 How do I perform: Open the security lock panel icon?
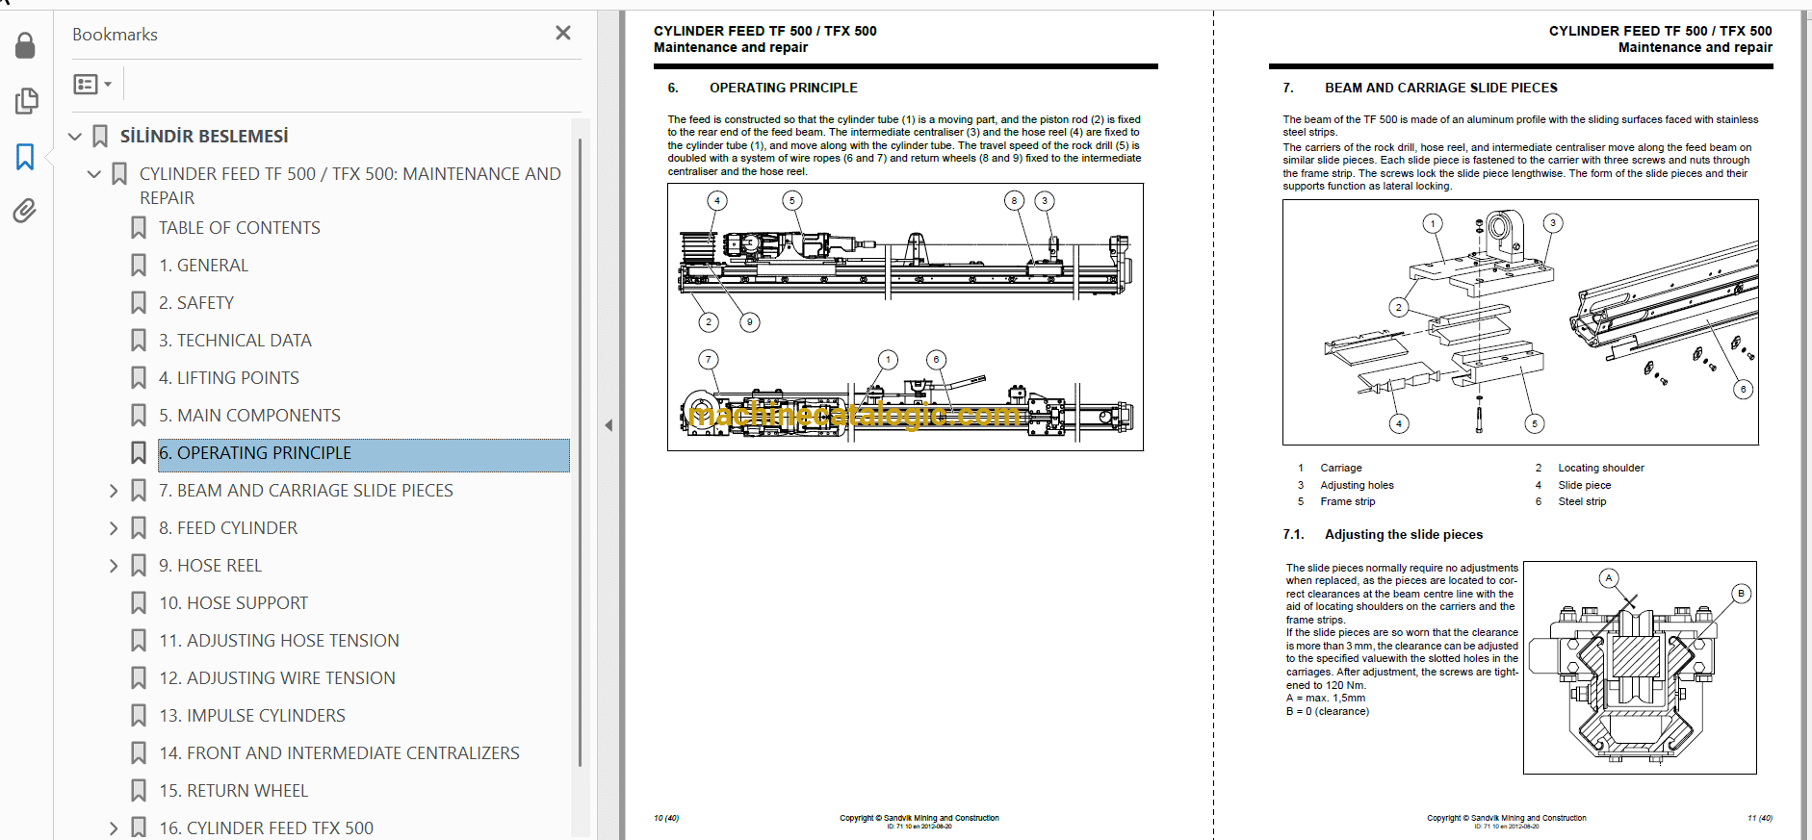(x=25, y=45)
